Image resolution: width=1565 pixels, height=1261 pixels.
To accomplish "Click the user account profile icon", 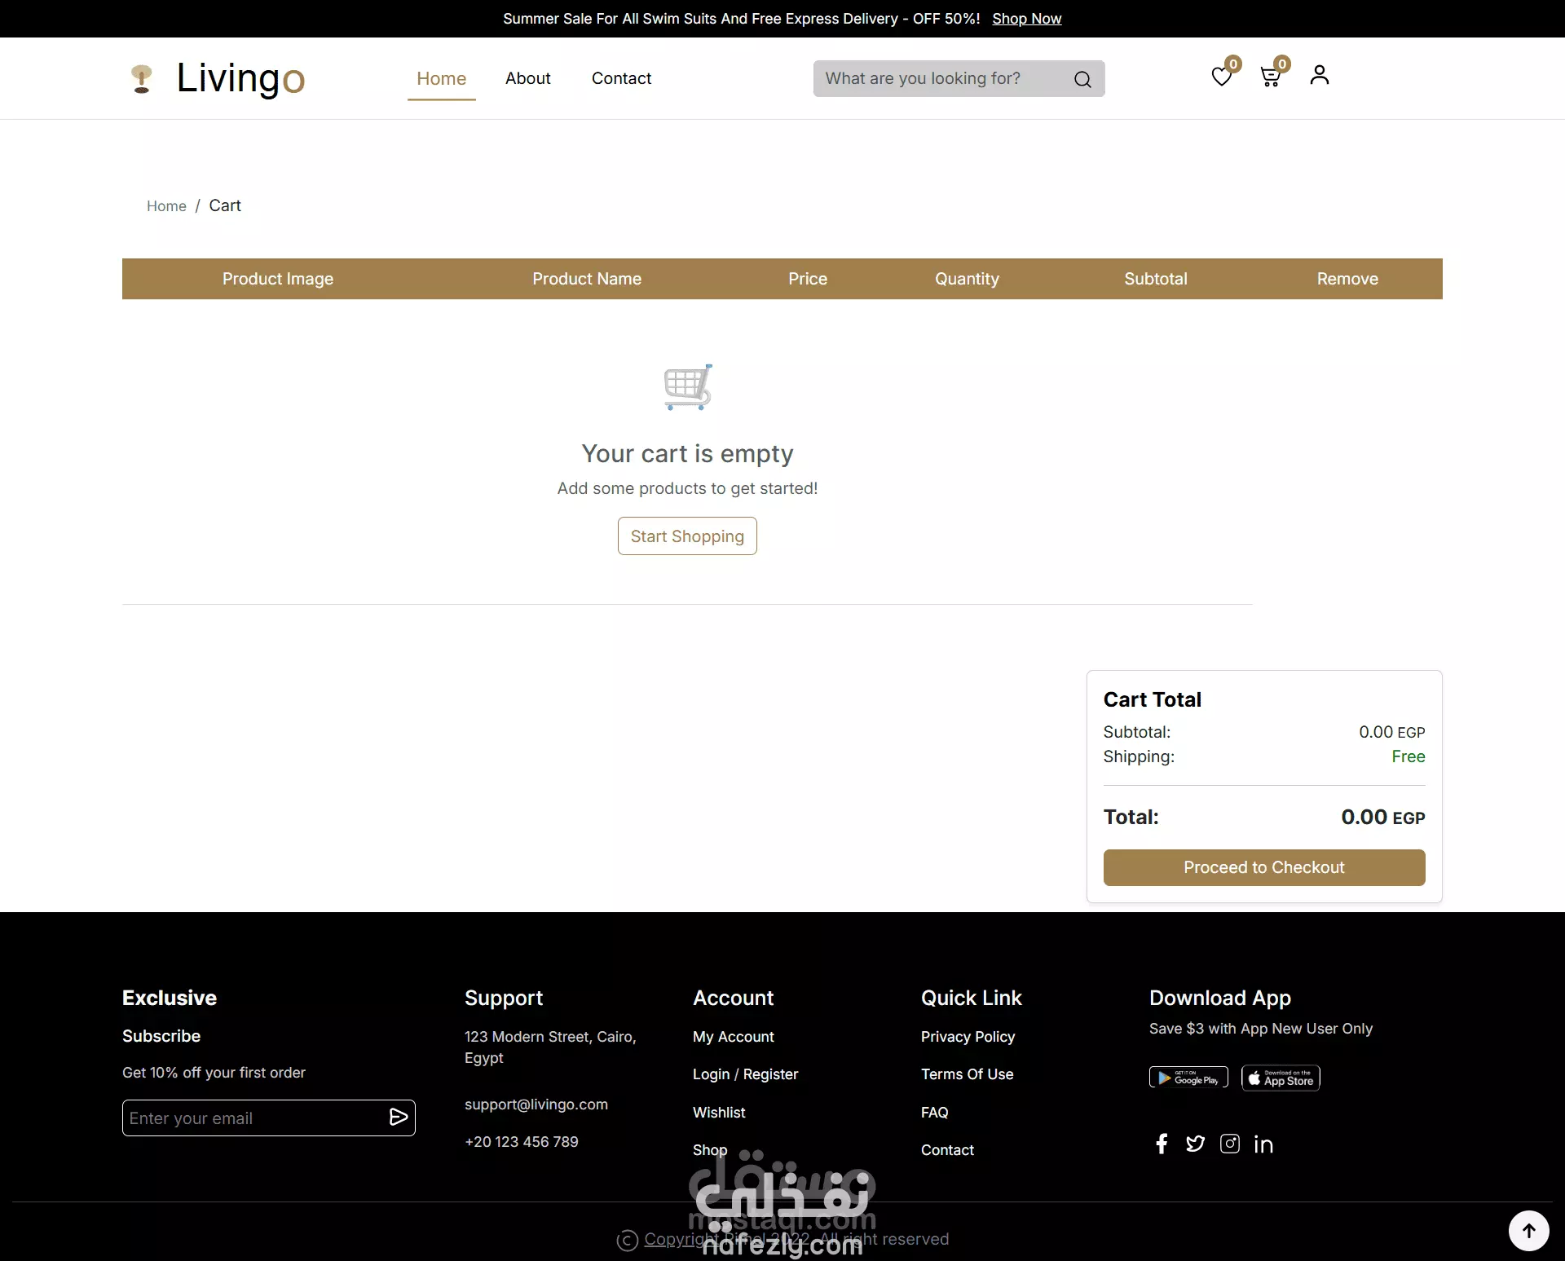I will 1319,75.
